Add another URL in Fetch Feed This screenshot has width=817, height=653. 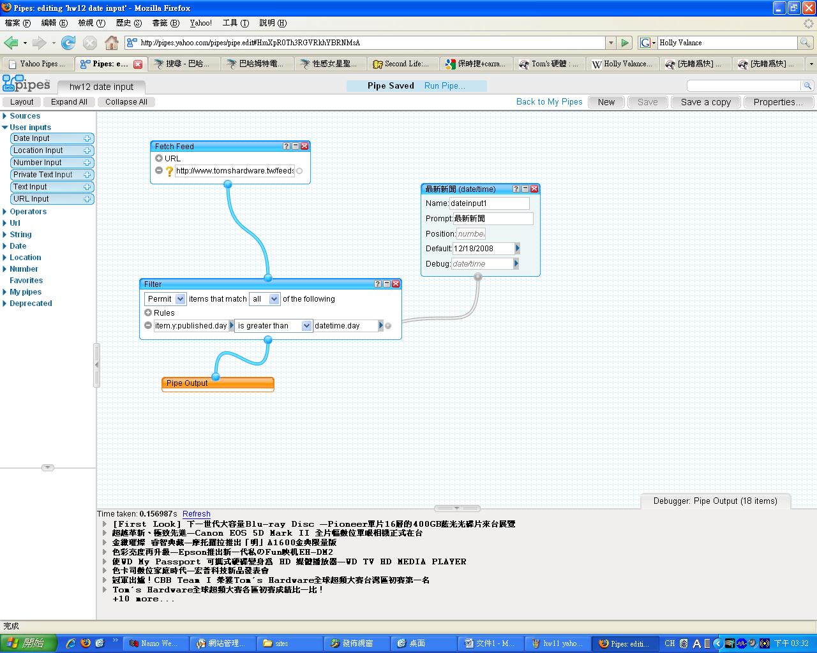point(159,158)
